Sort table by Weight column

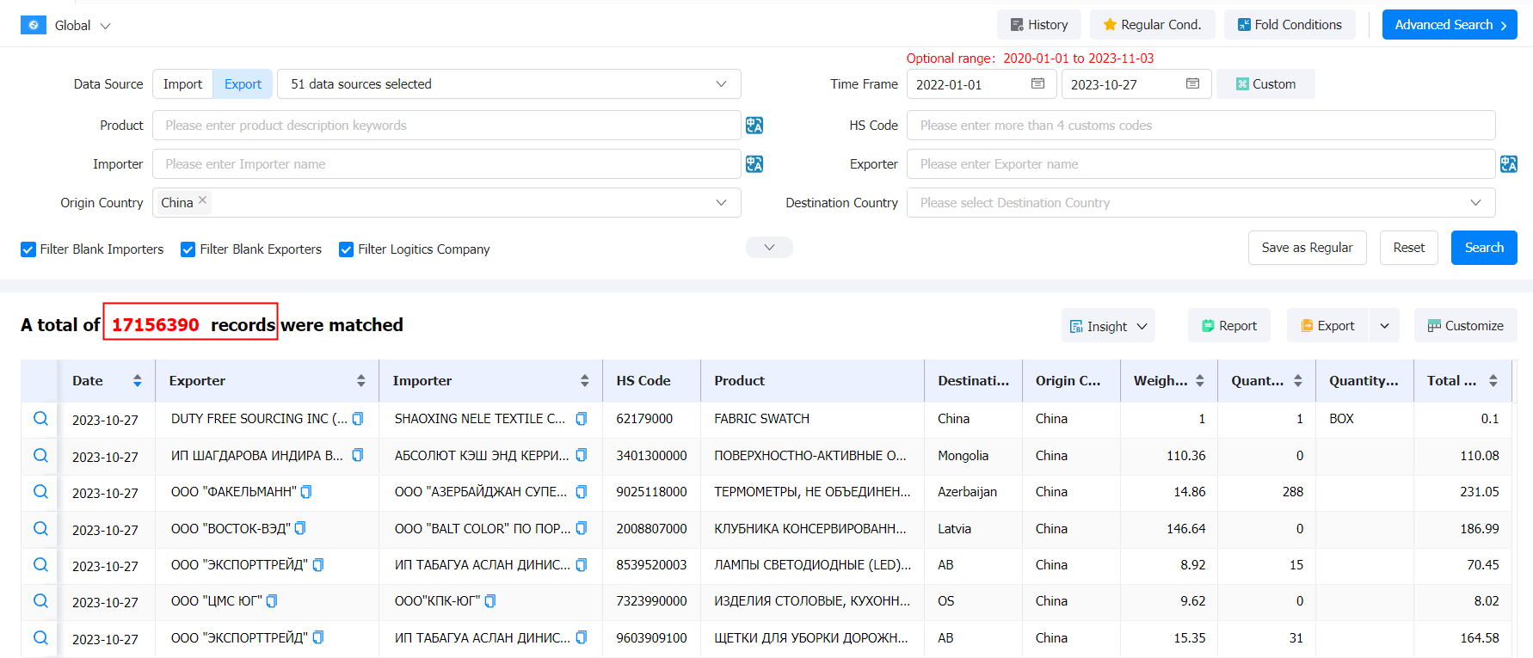click(1199, 381)
